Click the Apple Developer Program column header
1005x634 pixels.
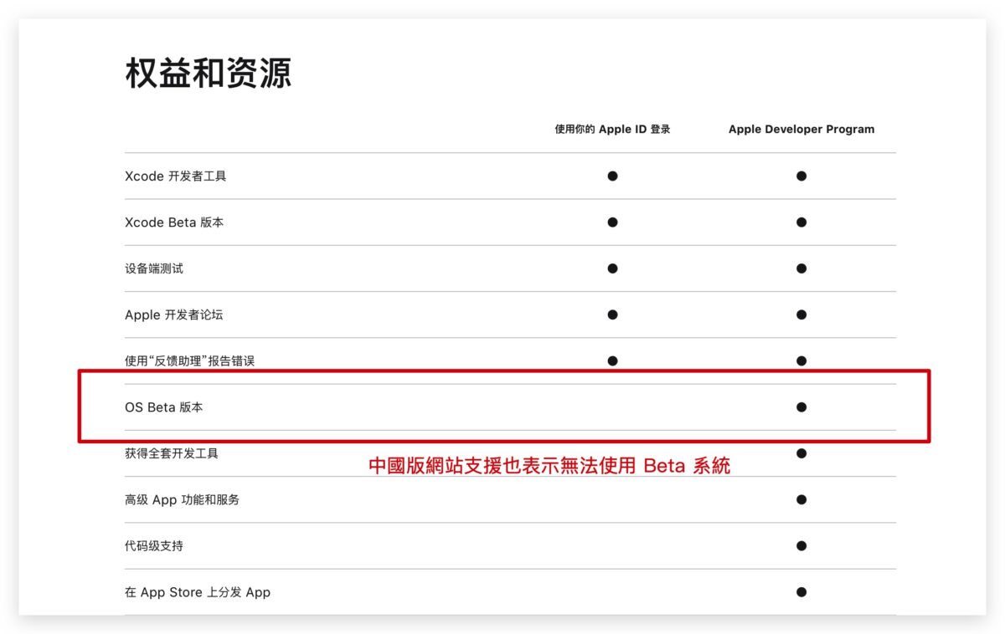(x=801, y=130)
